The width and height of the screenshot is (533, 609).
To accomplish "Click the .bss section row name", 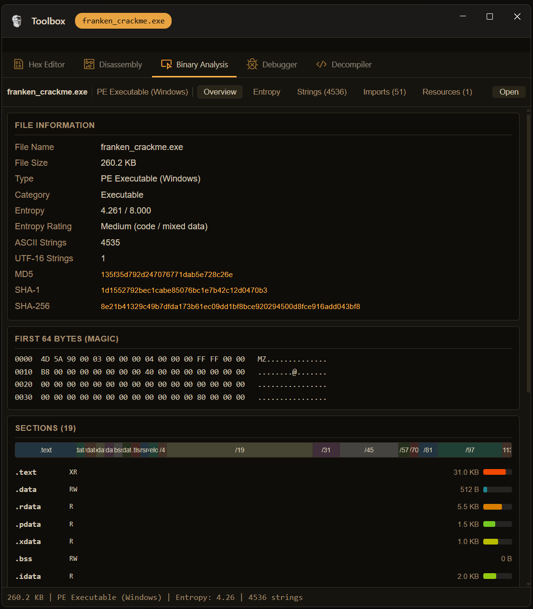I will (24, 559).
